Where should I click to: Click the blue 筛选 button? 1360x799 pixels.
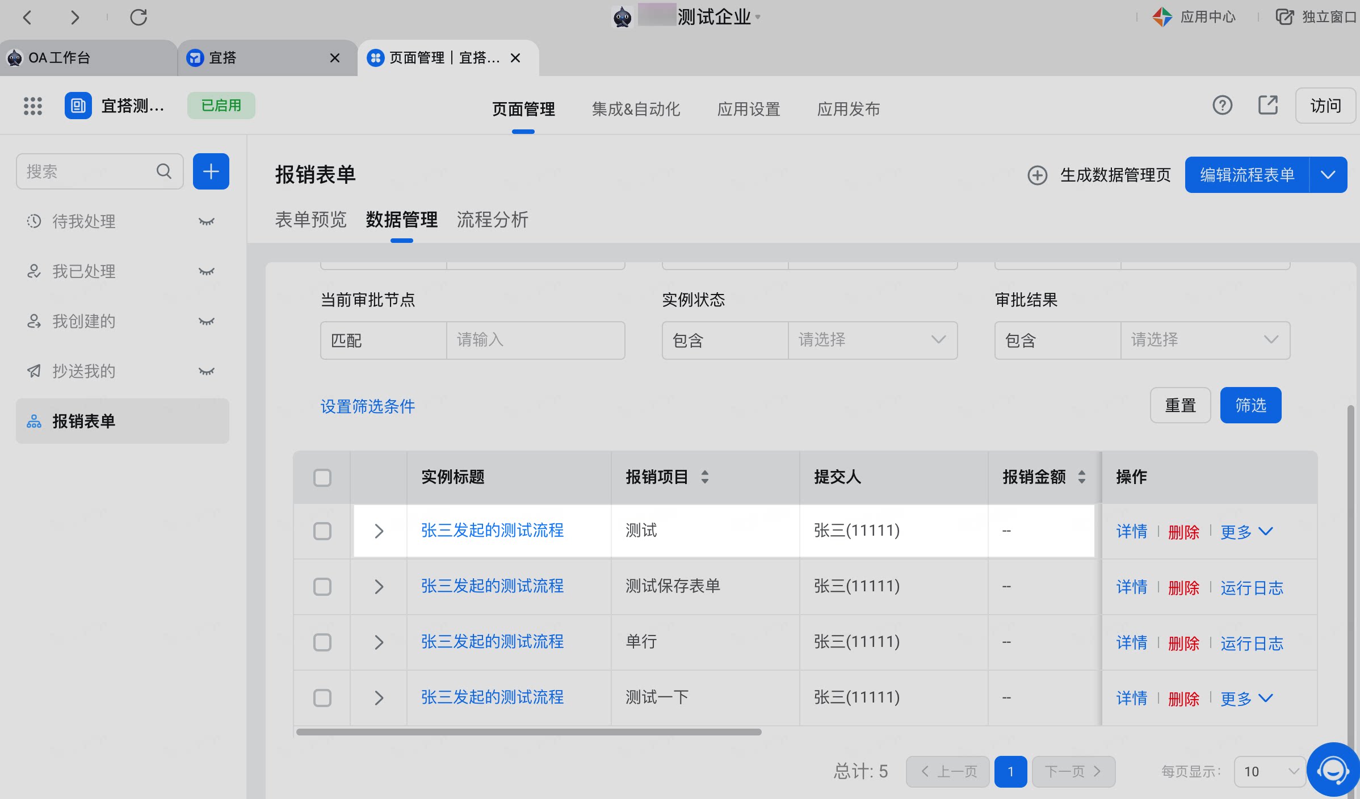pyautogui.click(x=1251, y=405)
